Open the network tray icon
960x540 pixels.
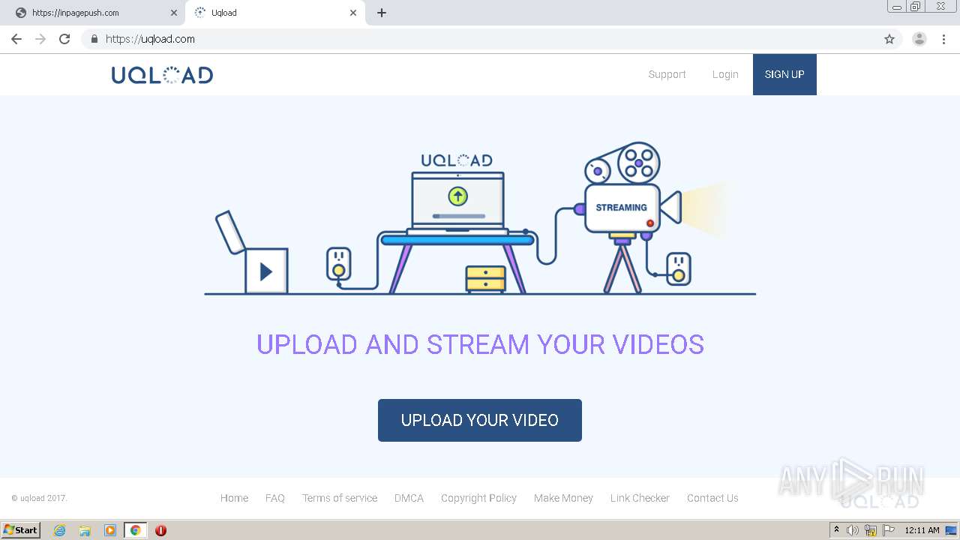pyautogui.click(x=871, y=530)
